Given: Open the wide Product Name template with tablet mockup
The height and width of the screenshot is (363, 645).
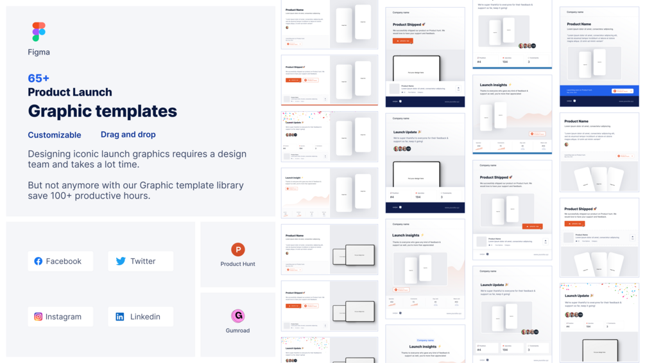Looking at the screenshot, I should coord(329,249).
